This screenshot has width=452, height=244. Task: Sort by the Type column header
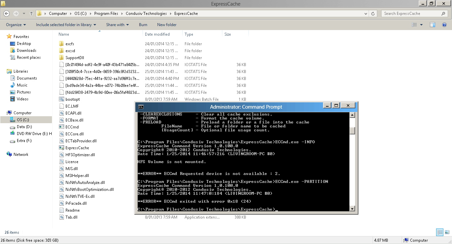coord(202,34)
